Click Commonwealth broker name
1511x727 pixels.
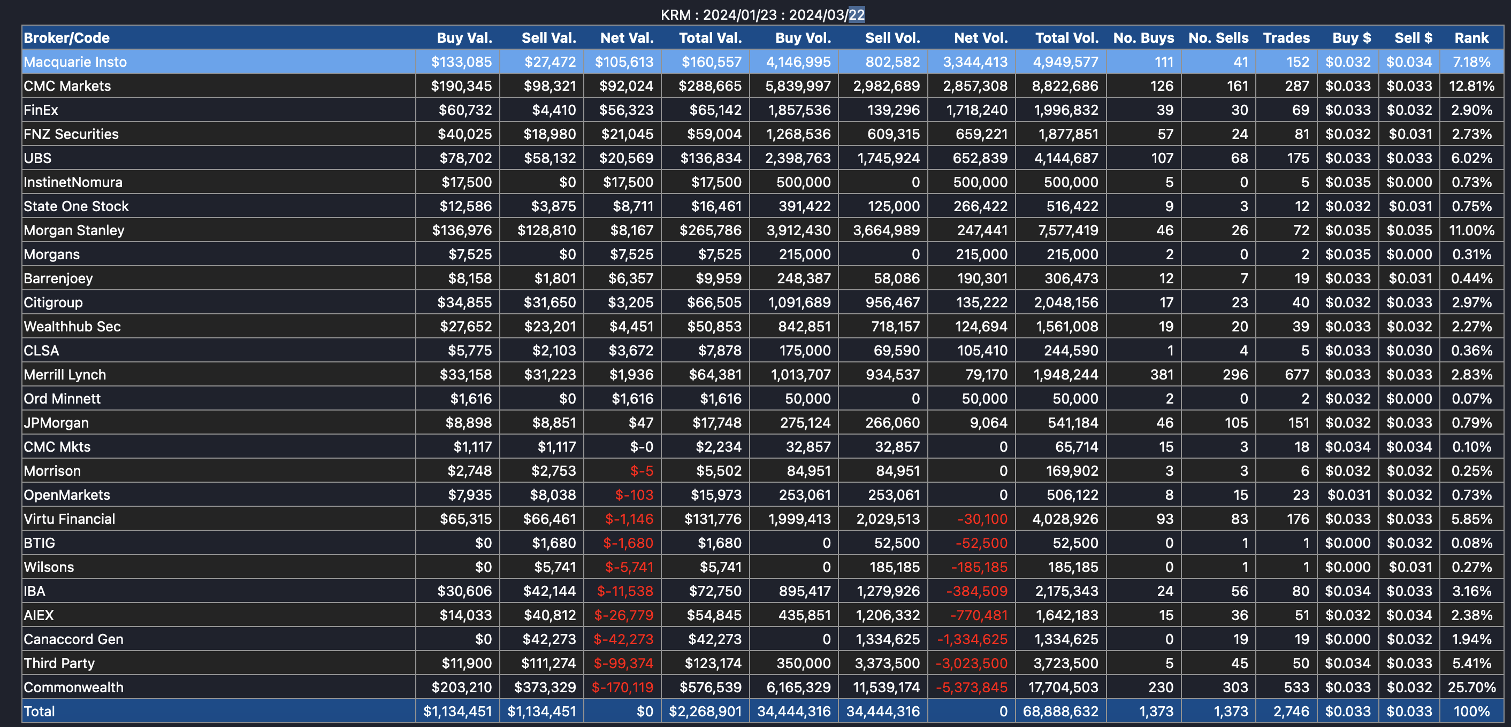tap(73, 686)
